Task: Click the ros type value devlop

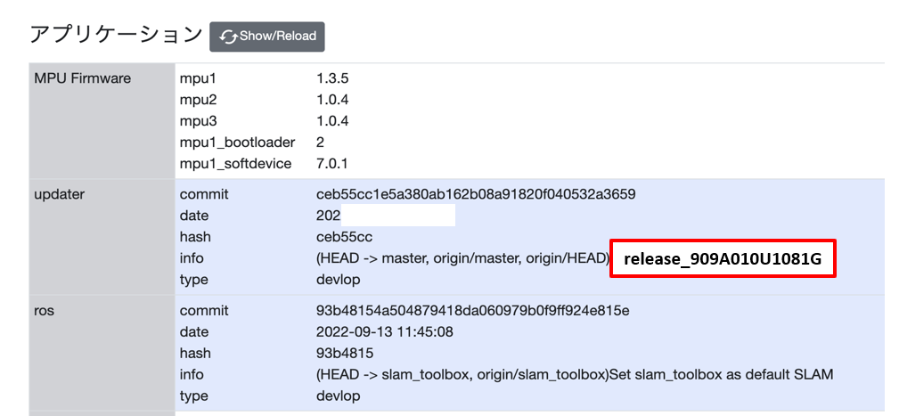Action: (x=339, y=396)
